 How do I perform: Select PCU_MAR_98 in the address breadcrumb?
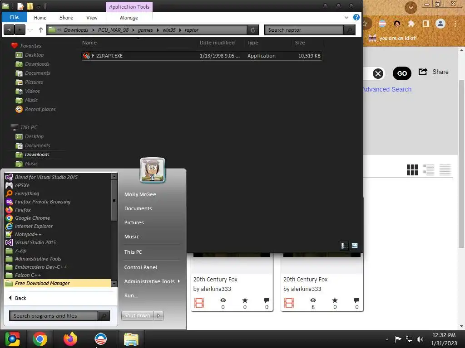click(113, 30)
